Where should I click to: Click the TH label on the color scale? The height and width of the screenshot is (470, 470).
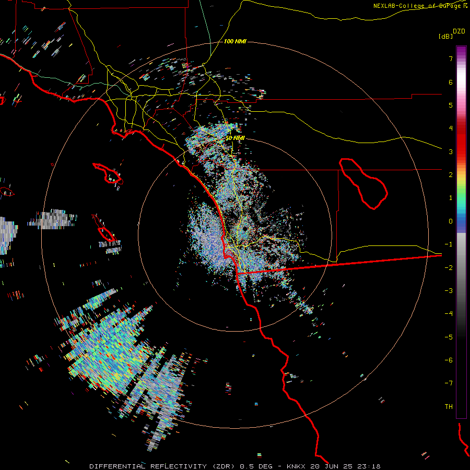[x=449, y=407]
